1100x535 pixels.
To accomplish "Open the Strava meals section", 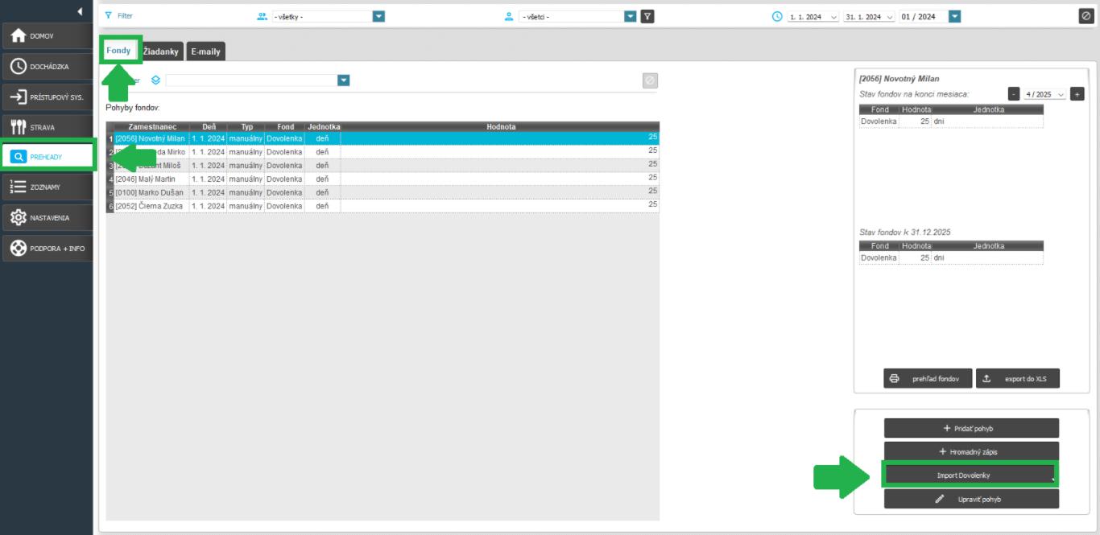I will pyautogui.click(x=47, y=127).
